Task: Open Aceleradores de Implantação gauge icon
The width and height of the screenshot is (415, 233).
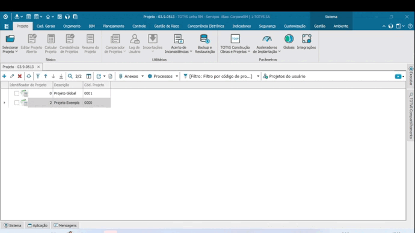Action: [267, 39]
